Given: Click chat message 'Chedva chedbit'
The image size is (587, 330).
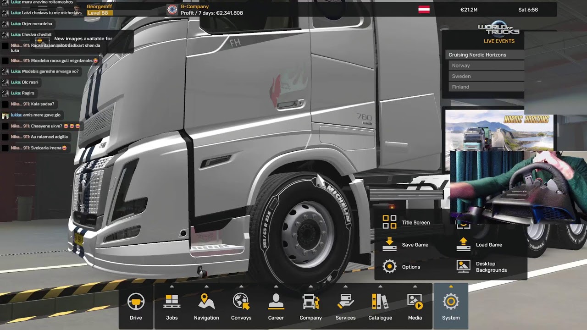Looking at the screenshot, I should tap(37, 35).
